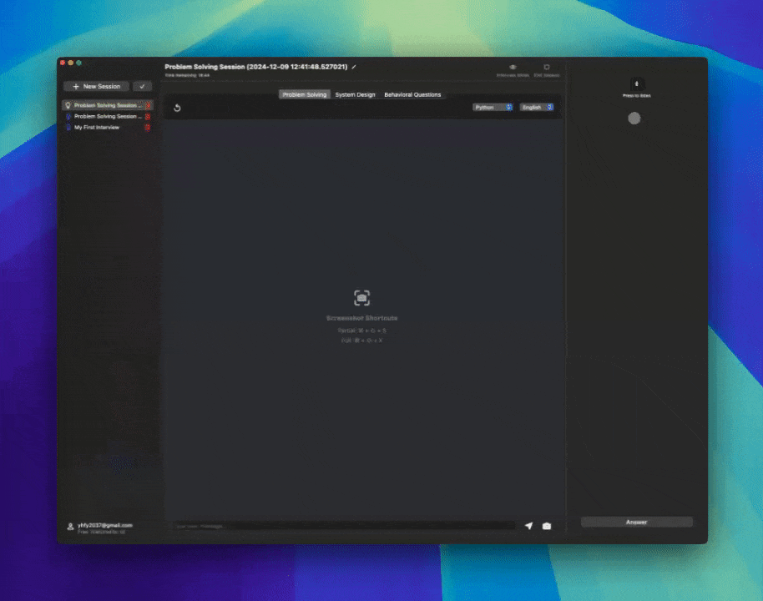The width and height of the screenshot is (763, 601).
Task: Click the delete toggle on My First Interview
Action: click(148, 127)
